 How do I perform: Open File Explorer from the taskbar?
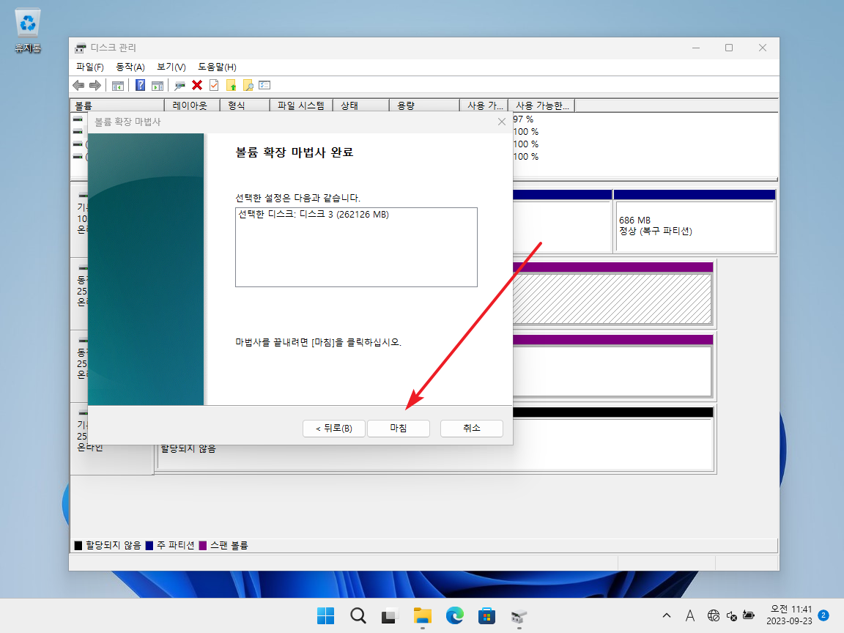point(423,615)
